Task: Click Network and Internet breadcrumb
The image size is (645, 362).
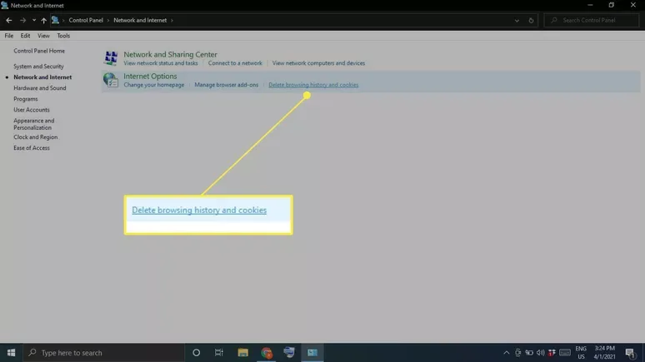Action: [140, 20]
